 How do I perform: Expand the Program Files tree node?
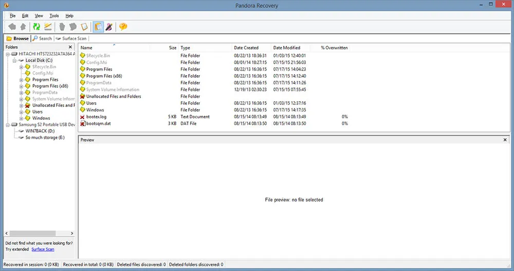(x=21, y=80)
